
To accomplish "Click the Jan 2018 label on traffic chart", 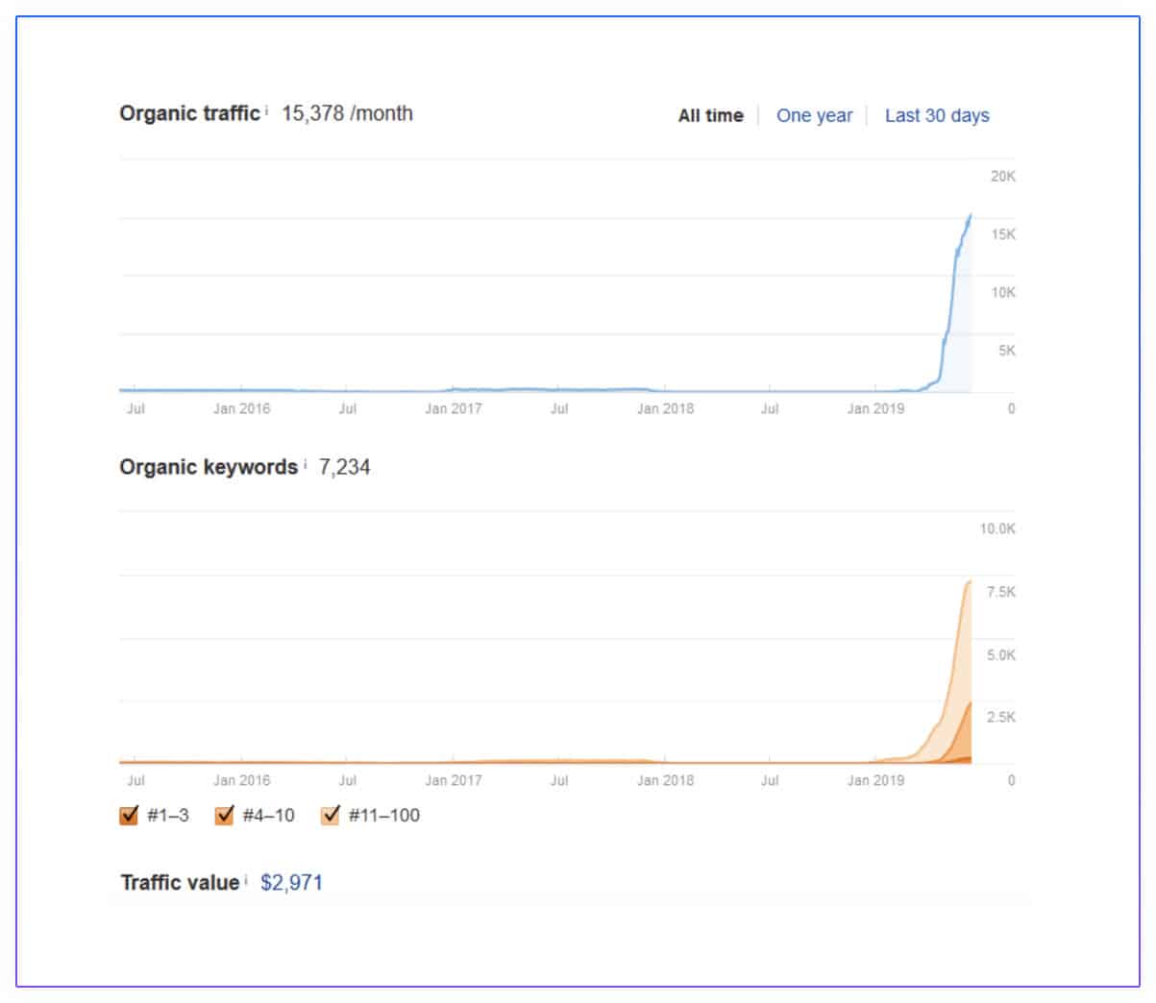I will pyautogui.click(x=665, y=408).
